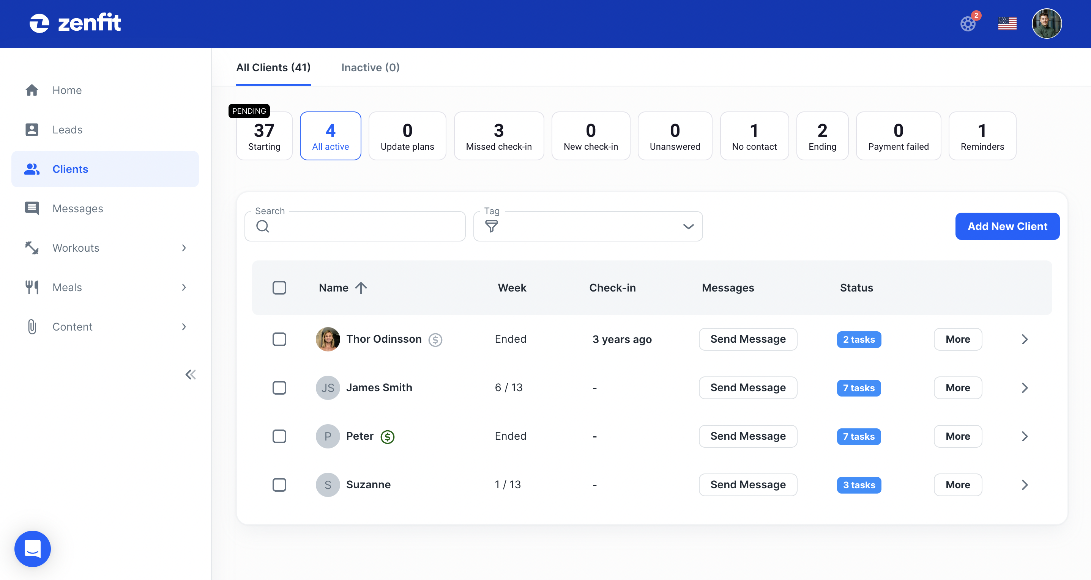Open Messages from the sidebar

[32, 208]
